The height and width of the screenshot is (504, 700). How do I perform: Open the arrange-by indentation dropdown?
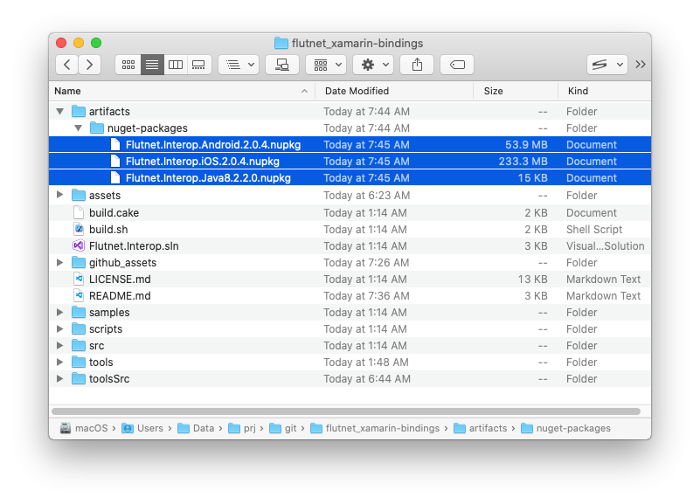point(239,65)
